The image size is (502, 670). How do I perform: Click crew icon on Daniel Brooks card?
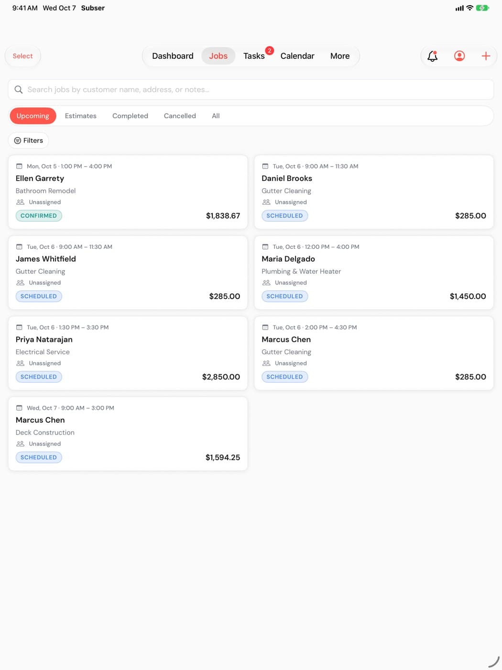click(x=266, y=202)
